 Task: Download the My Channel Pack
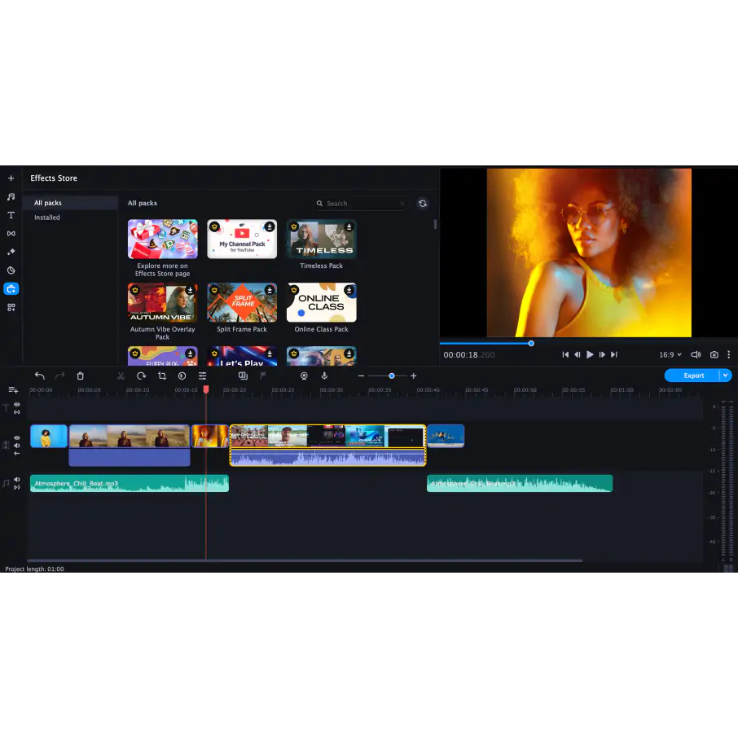tap(270, 226)
